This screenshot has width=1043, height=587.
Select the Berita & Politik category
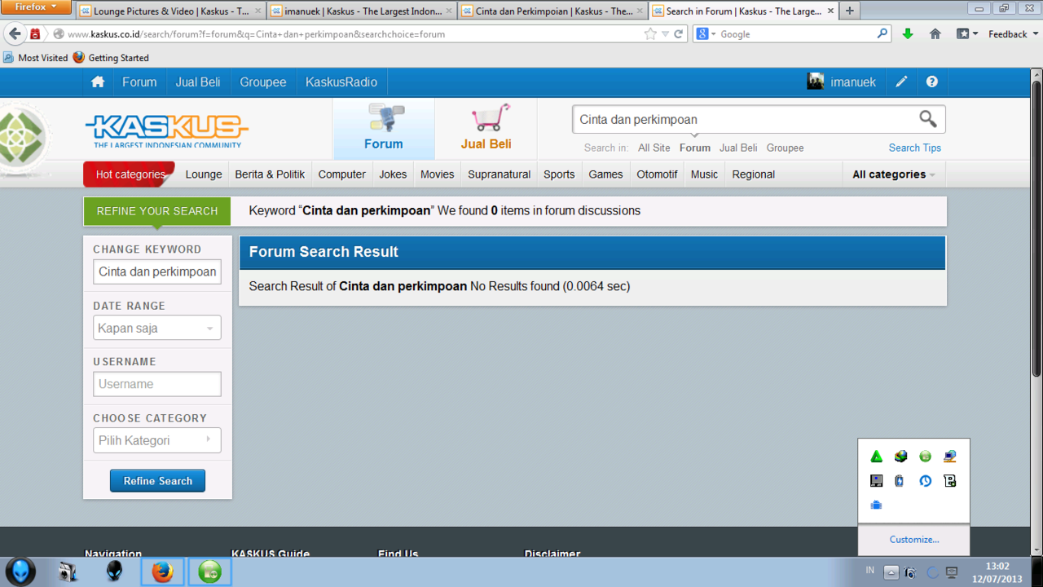[x=270, y=174]
